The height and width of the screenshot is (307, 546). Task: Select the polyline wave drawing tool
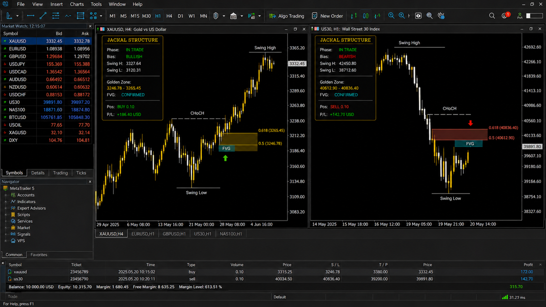point(68,16)
